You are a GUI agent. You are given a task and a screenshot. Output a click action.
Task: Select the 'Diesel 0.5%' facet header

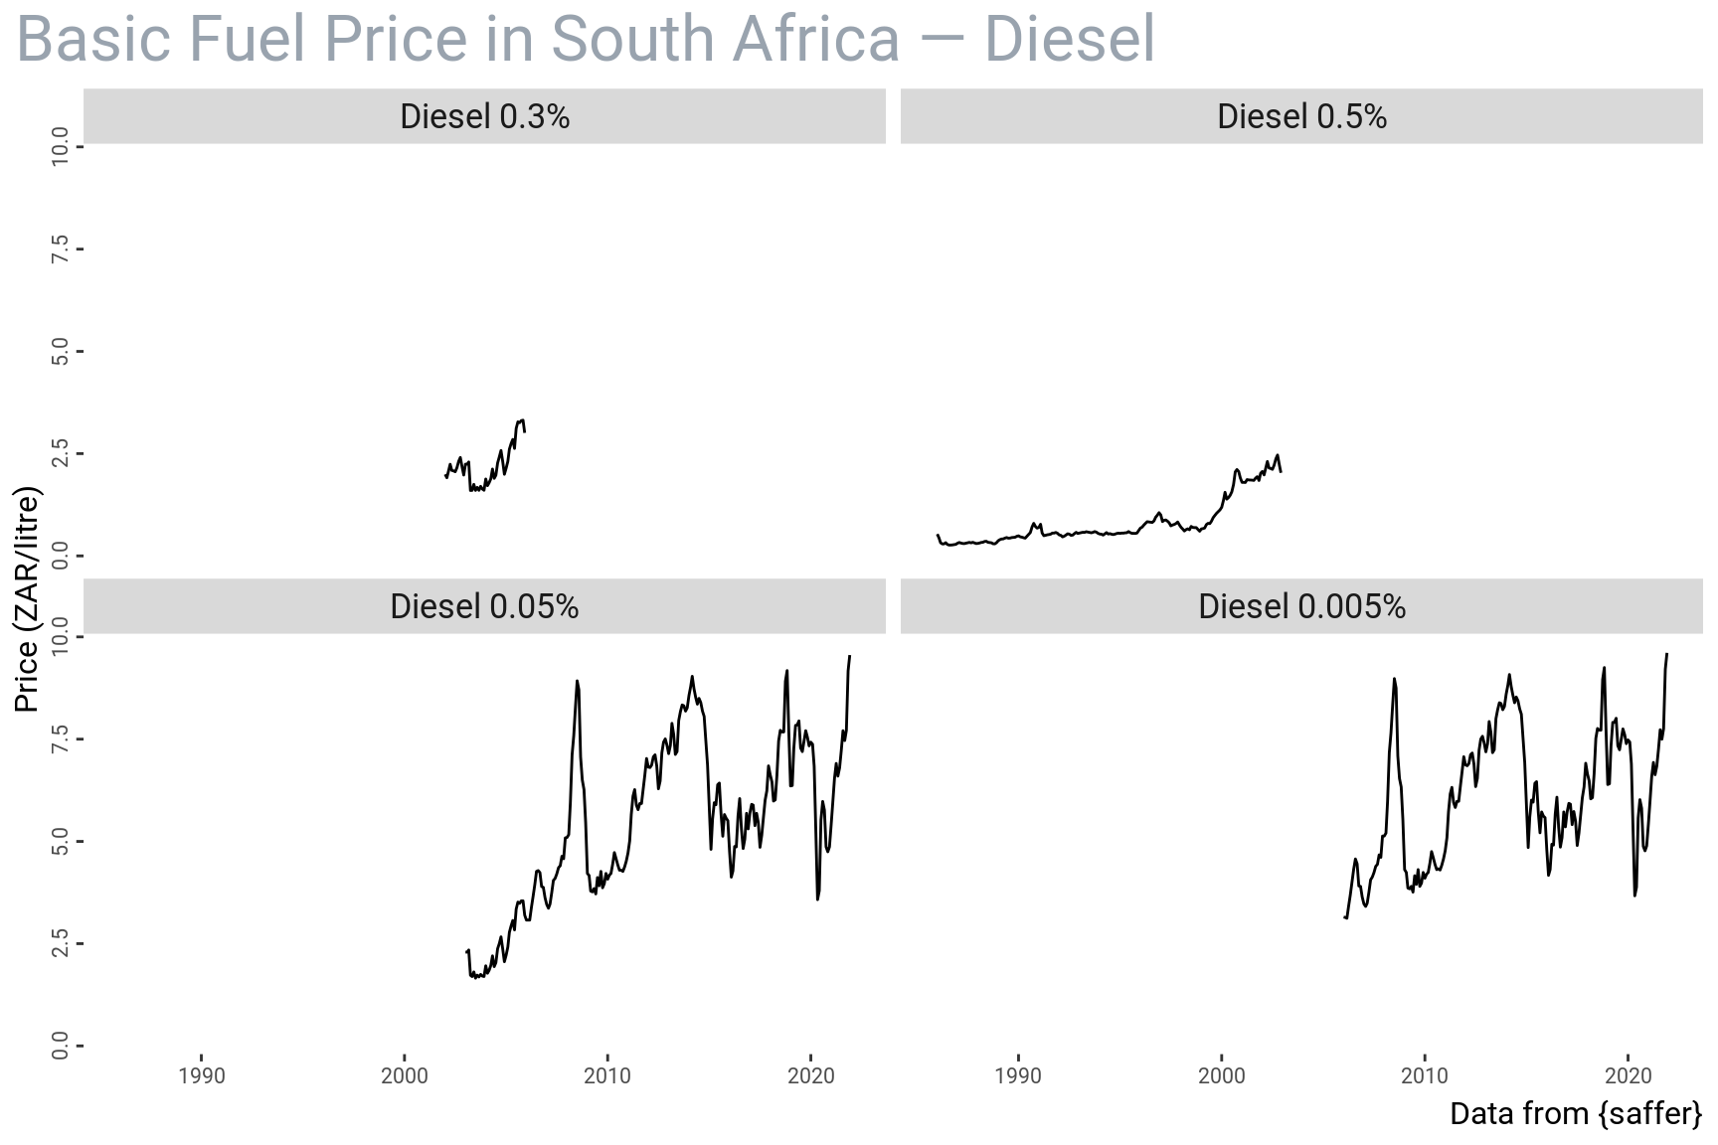pos(1301,116)
